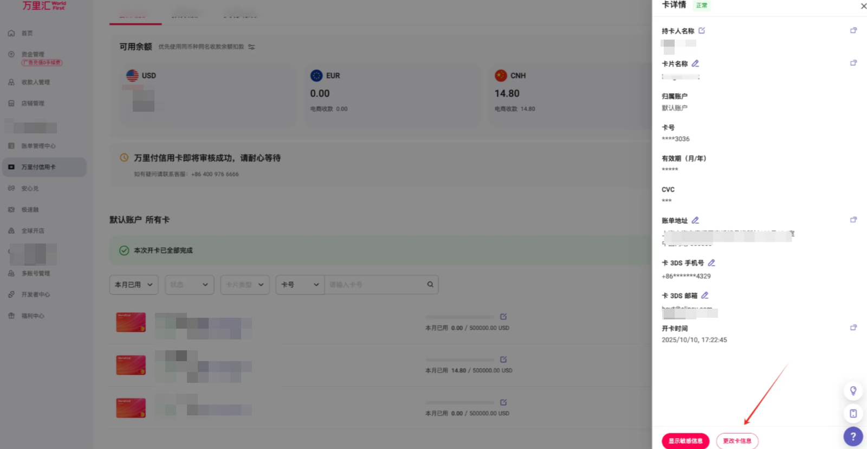Open 多账号管理 in the sidebar
The image size is (867, 449).
click(x=35, y=273)
